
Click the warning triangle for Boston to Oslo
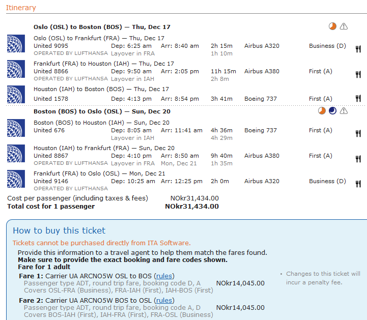point(344,111)
